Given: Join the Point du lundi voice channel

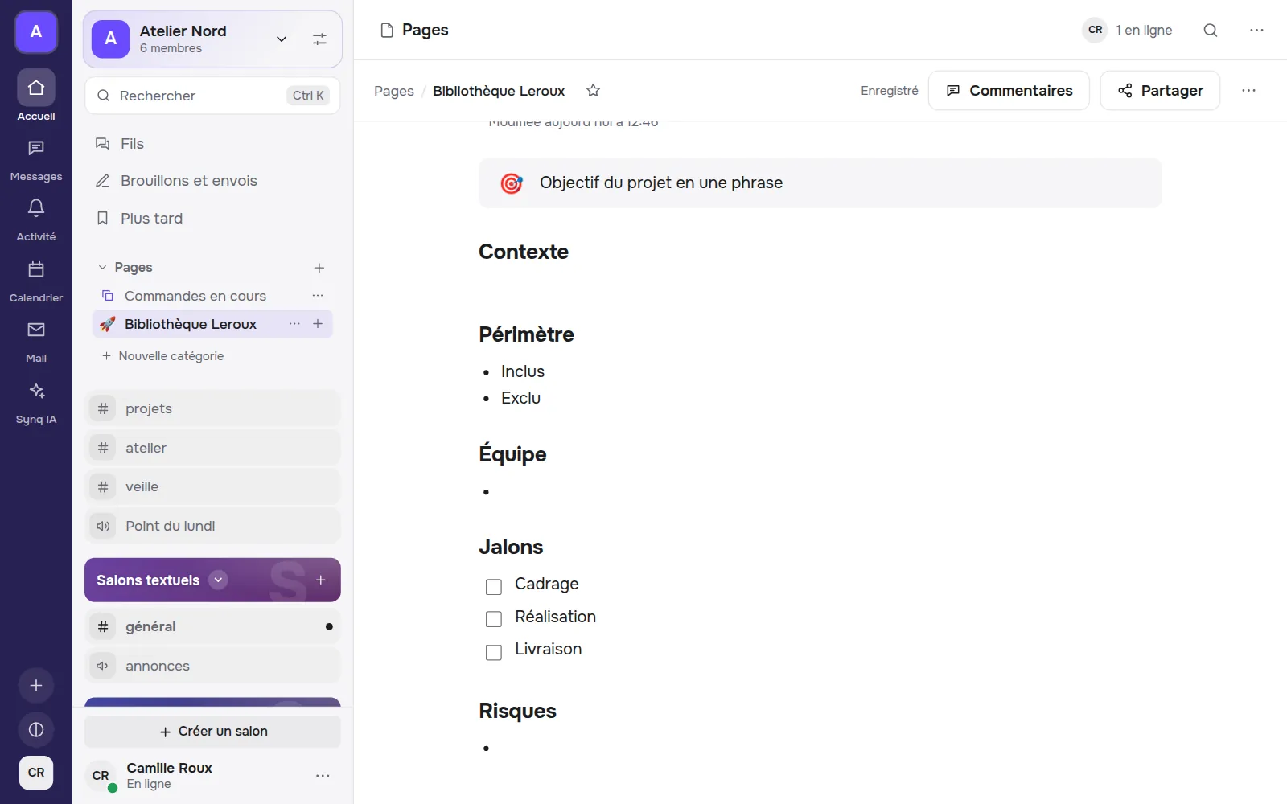Looking at the screenshot, I should [212, 526].
